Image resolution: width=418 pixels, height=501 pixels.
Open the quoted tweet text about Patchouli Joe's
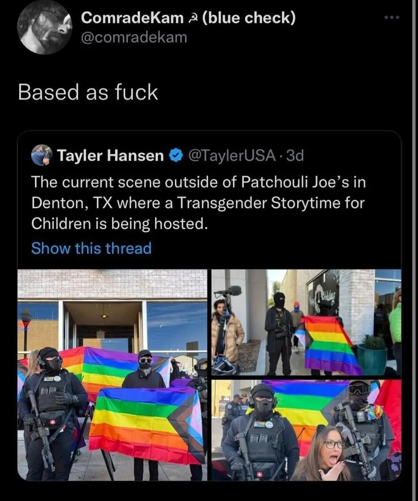pos(198,203)
